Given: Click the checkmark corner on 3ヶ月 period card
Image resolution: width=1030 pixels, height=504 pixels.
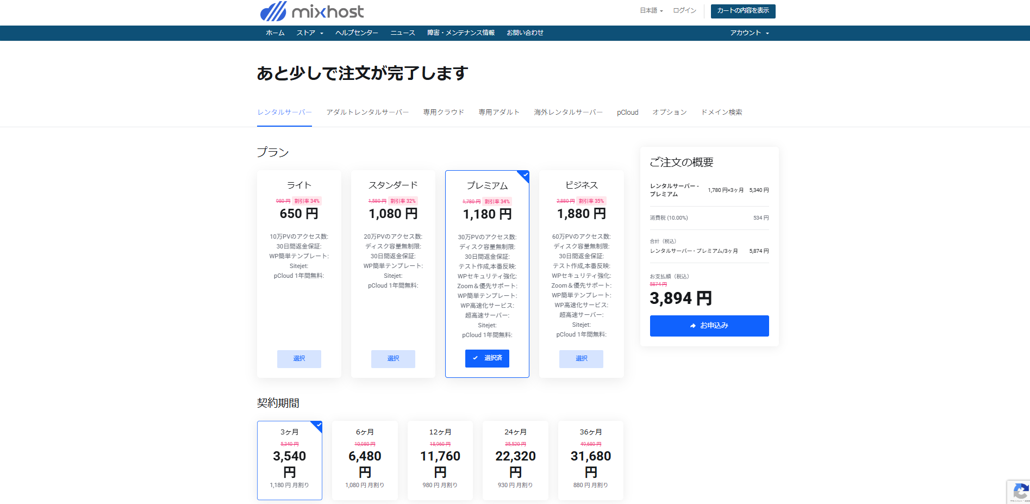Looking at the screenshot, I should pyautogui.click(x=318, y=425).
